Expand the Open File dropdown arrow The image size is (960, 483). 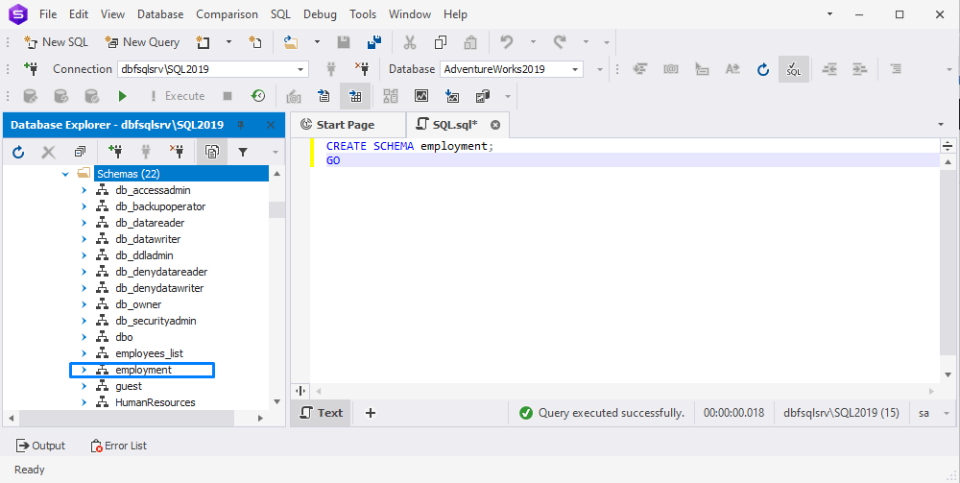(x=317, y=42)
